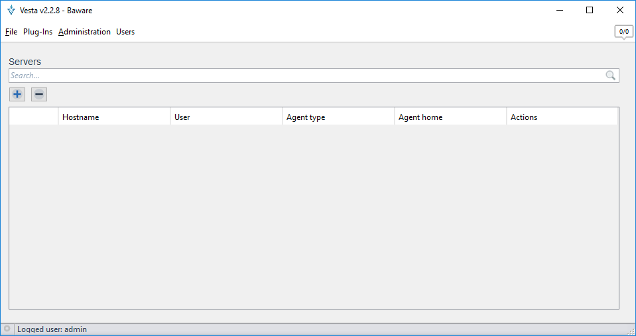Click the blank first column header
The image size is (636, 336).
(34, 117)
